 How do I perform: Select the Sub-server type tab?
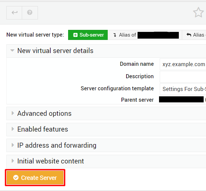pos(88,35)
